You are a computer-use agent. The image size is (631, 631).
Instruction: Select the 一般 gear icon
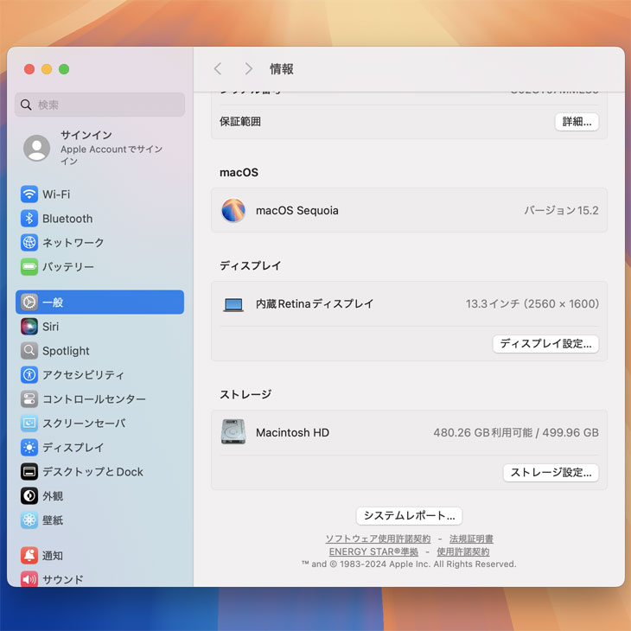pos(29,303)
